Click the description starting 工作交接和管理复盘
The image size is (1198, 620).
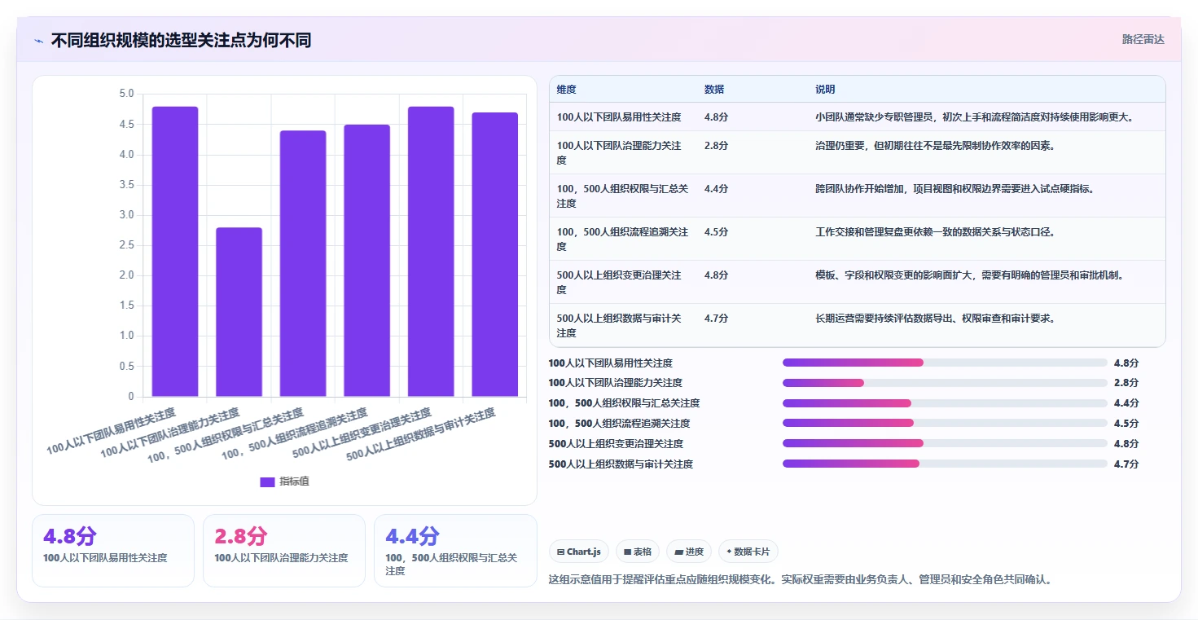click(x=935, y=232)
